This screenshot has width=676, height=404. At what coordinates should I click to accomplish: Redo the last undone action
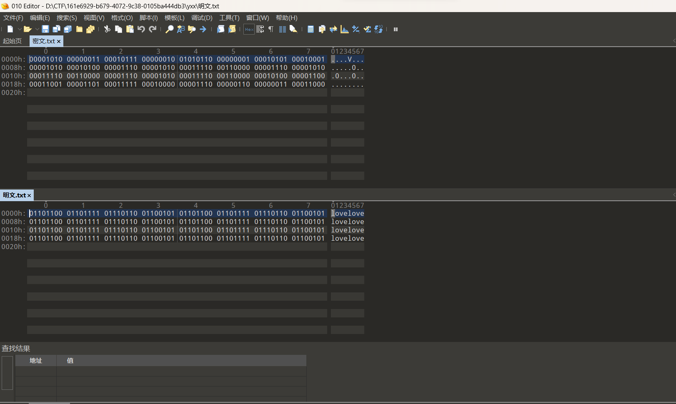tap(153, 29)
